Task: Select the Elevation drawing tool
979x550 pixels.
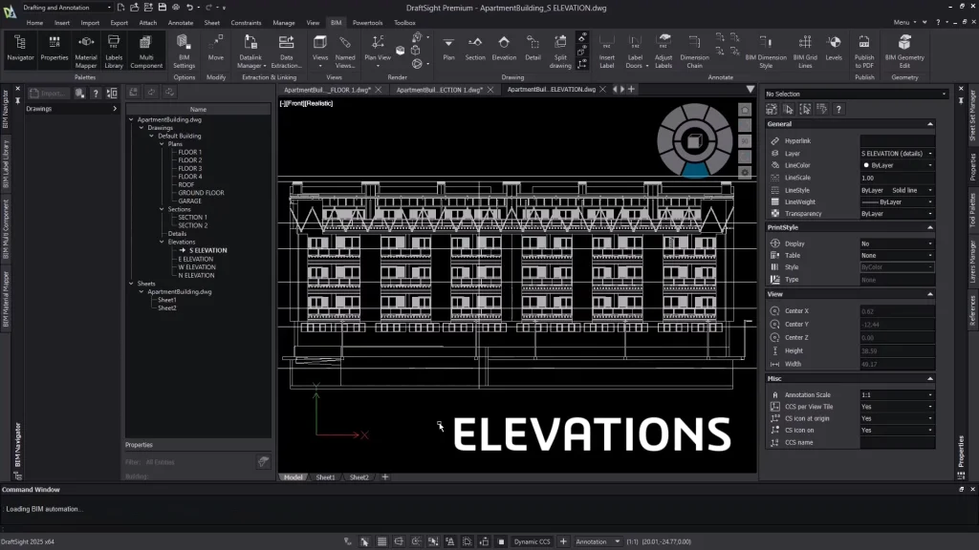Action: click(504, 47)
